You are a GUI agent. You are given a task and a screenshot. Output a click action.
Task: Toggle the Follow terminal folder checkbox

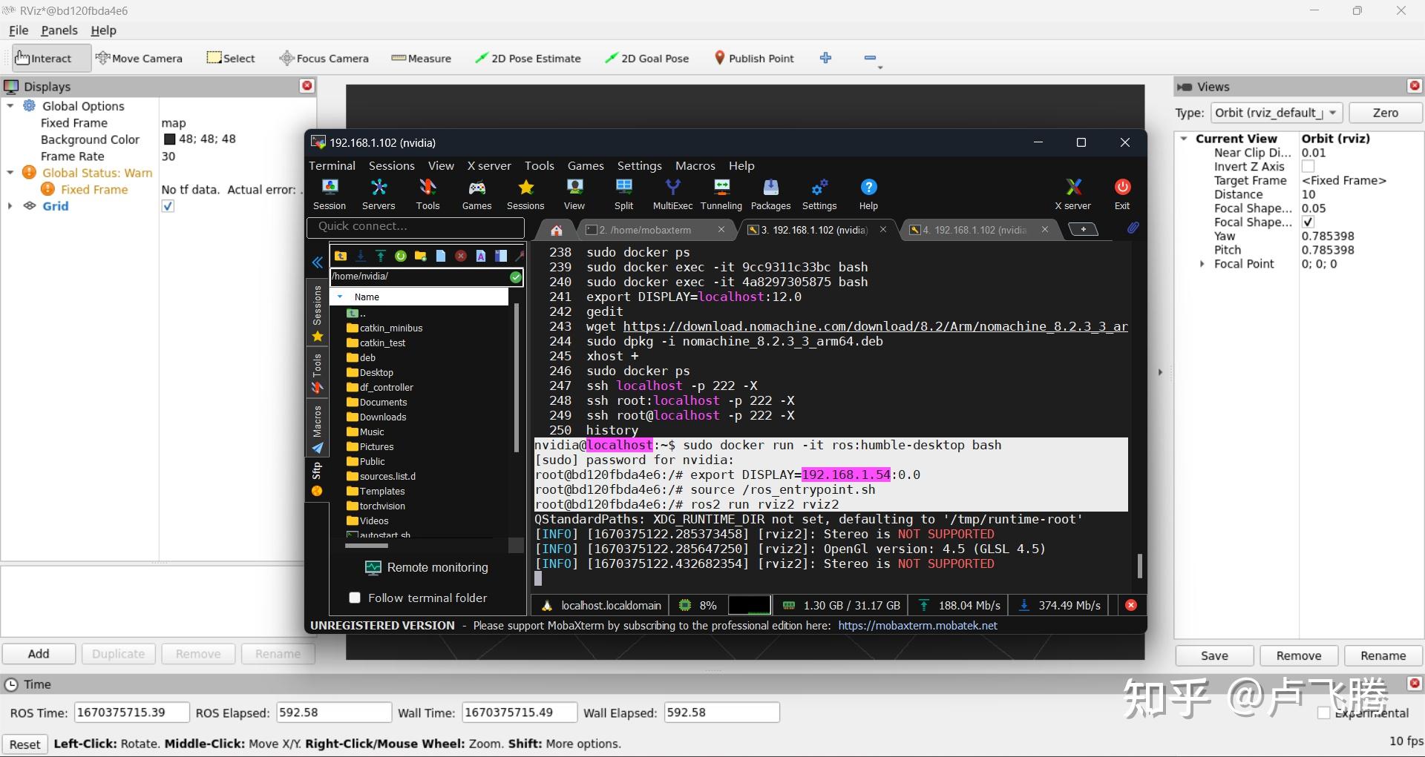point(355,598)
